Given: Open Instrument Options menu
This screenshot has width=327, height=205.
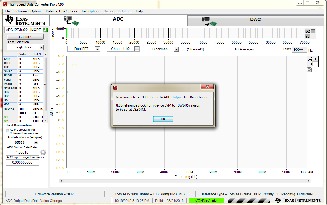Looking at the screenshot, I should pyautogui.click(x=28, y=11).
